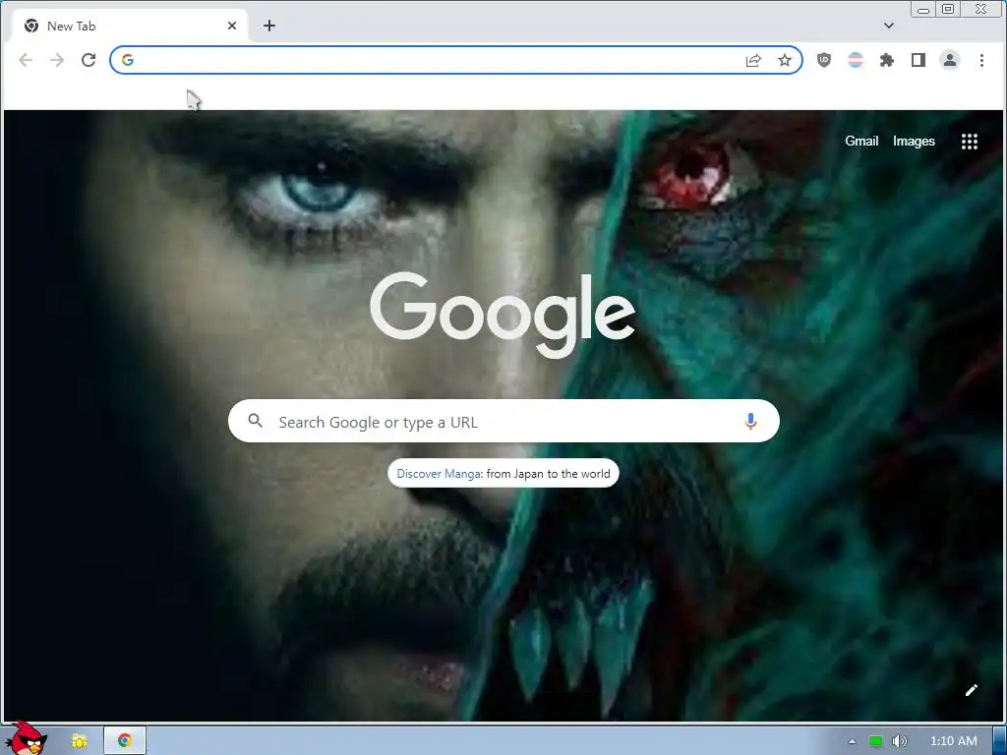The image size is (1007, 755).
Task: Expand the tab search chevron
Action: point(889,26)
